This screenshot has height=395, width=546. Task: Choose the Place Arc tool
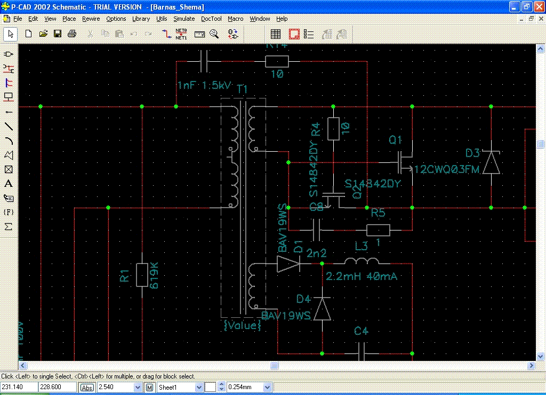tap(9, 141)
